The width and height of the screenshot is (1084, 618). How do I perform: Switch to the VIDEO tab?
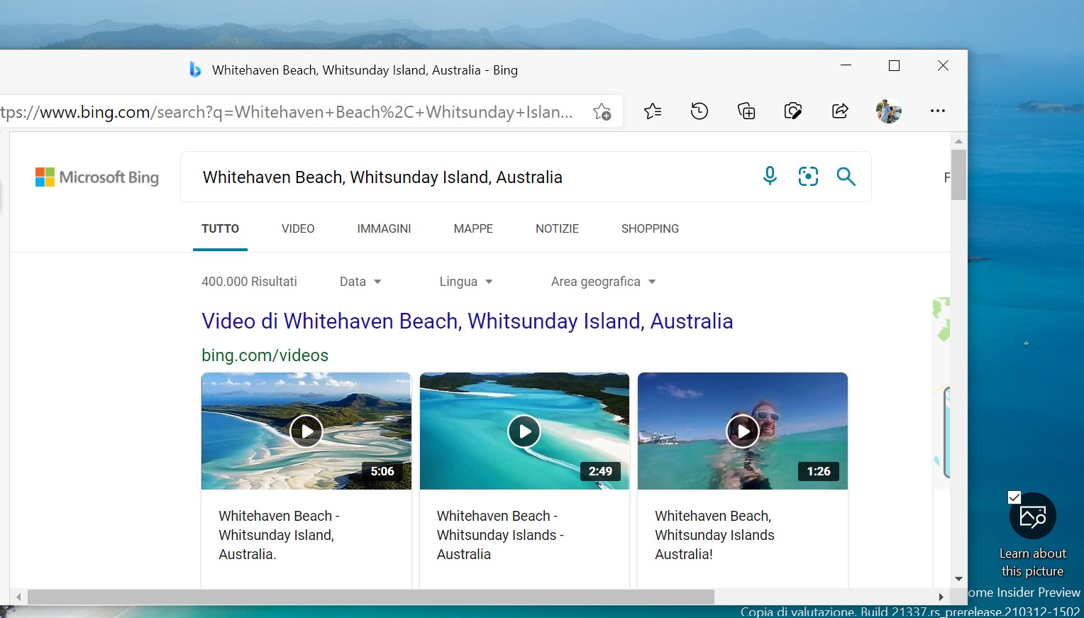pyautogui.click(x=298, y=228)
